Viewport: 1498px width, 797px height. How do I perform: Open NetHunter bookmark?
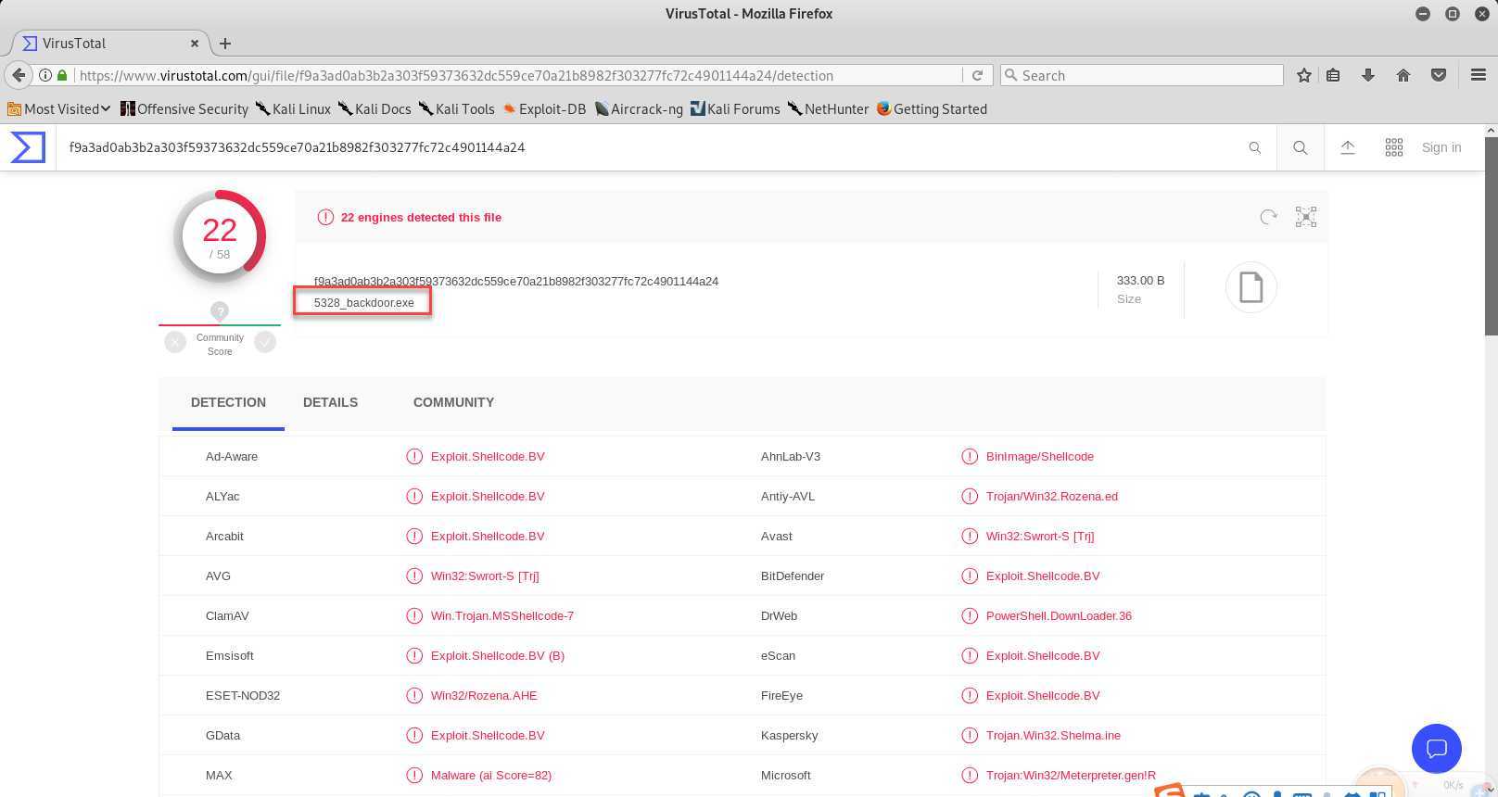[829, 108]
